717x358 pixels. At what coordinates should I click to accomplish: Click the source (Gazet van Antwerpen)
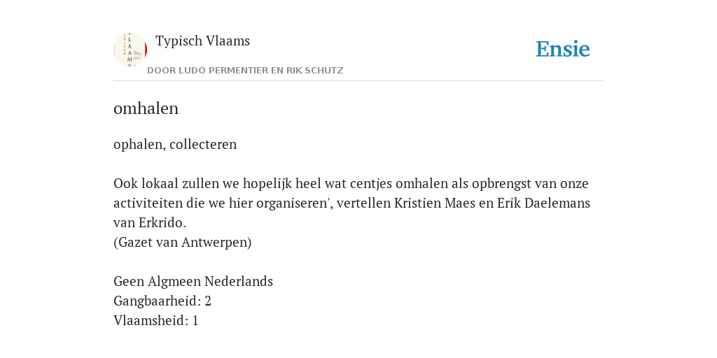point(183,242)
